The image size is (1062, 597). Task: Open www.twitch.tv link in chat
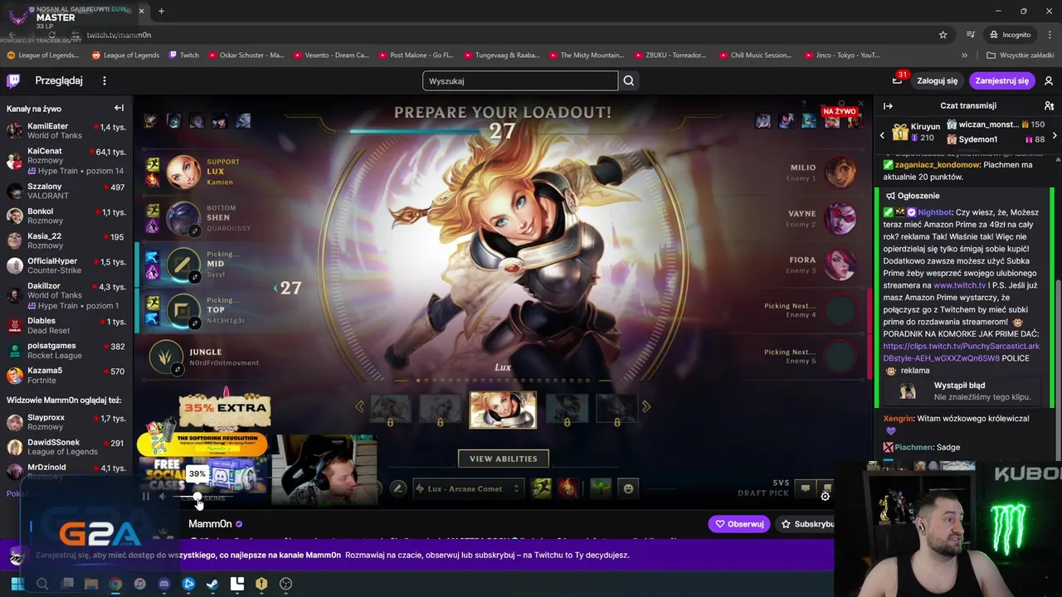(x=960, y=285)
